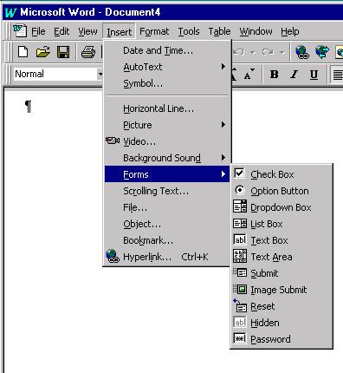Click the Insert menu
Viewport: 343px width, 373px height.
point(119,32)
